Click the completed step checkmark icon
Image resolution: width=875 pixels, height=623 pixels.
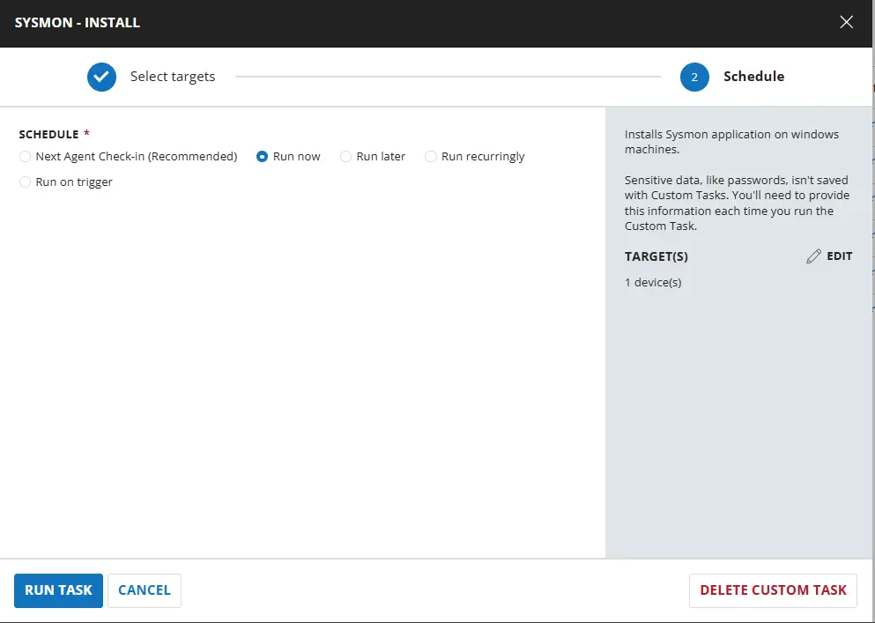tap(102, 77)
